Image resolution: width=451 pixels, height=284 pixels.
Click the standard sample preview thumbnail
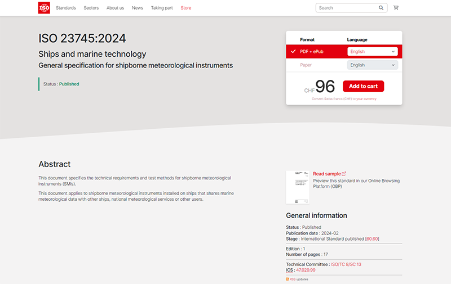(297, 187)
